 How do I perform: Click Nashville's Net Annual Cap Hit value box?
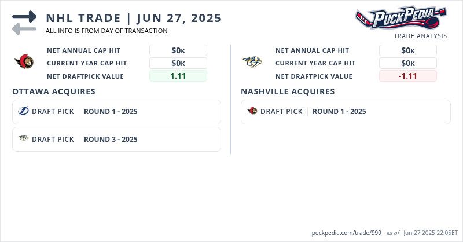pos(407,50)
